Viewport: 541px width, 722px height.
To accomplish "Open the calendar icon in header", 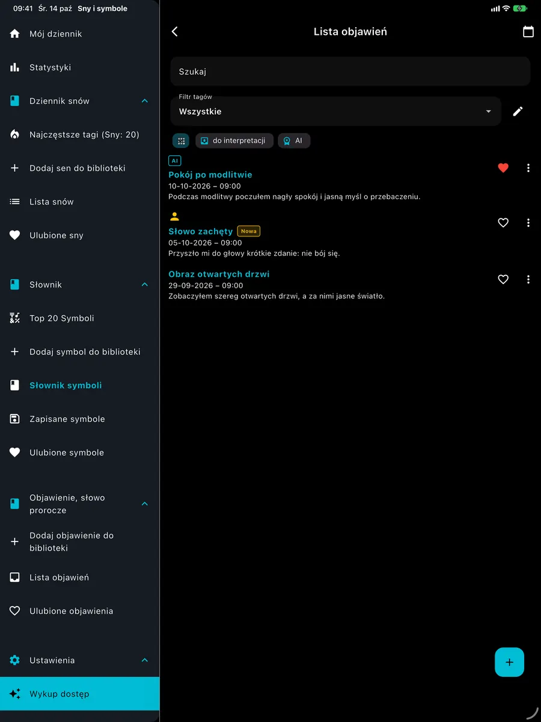I will [x=528, y=32].
